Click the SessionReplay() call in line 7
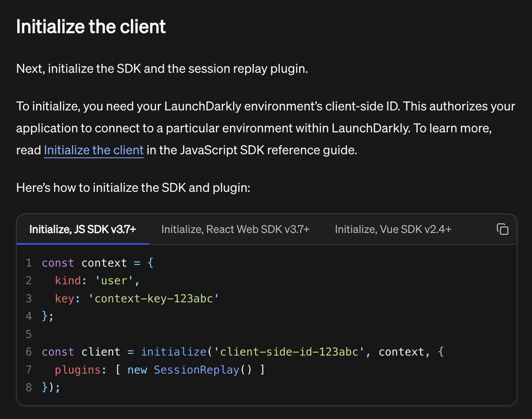The image size is (532, 419). coord(204,370)
